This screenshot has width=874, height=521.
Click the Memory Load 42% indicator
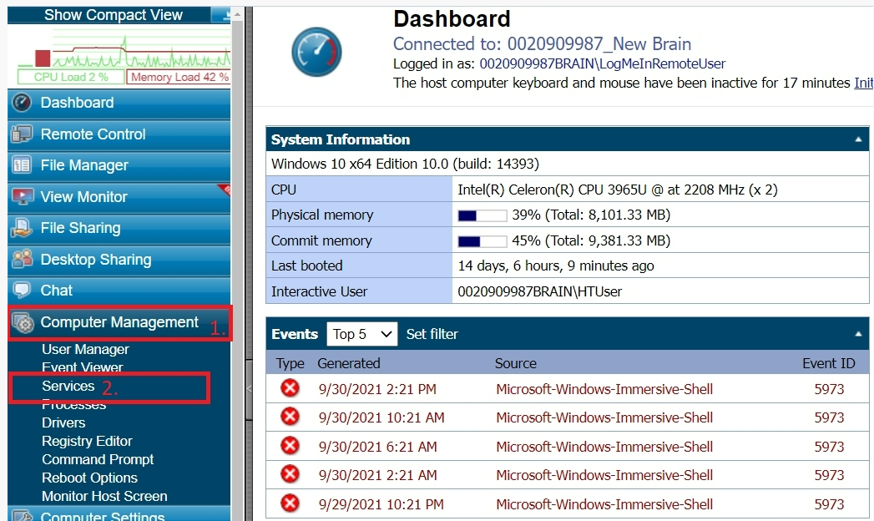click(179, 77)
